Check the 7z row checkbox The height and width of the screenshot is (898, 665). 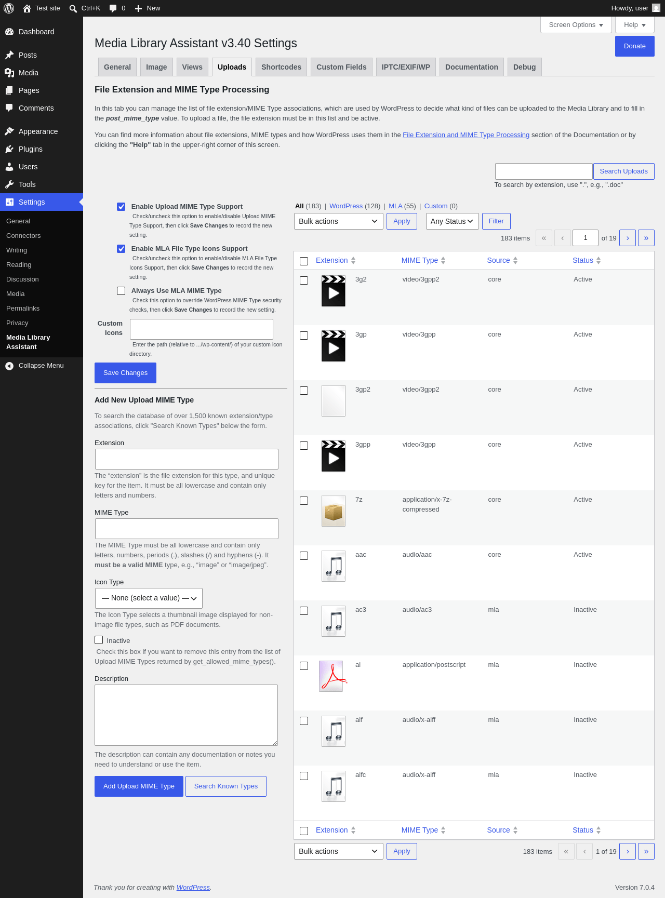(x=304, y=501)
